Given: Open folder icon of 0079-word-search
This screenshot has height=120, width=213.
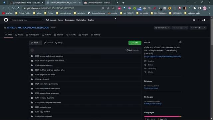Looking at the screenshot, I should click(x=32, y=79).
